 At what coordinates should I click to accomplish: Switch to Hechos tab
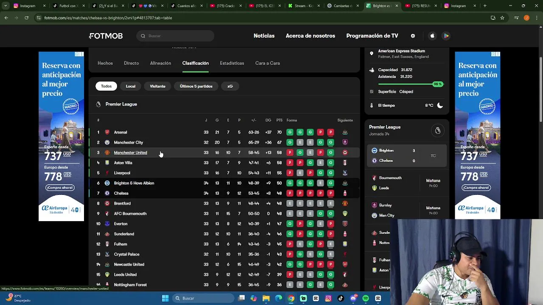105,63
